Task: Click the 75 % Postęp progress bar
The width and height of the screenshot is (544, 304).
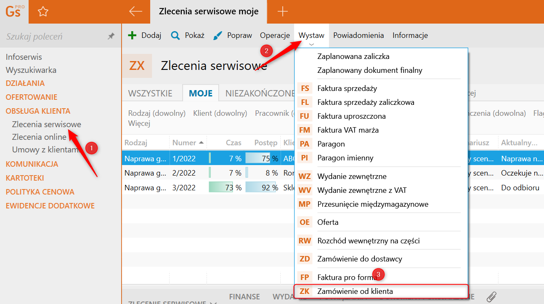Action: point(261,159)
